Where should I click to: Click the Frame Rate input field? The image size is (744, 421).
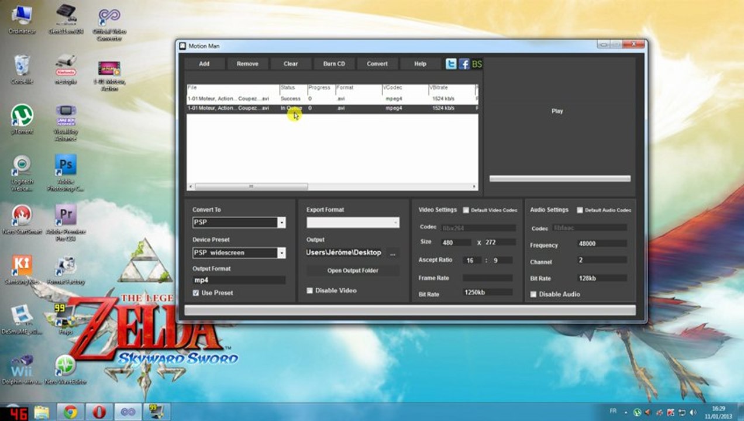(488, 278)
